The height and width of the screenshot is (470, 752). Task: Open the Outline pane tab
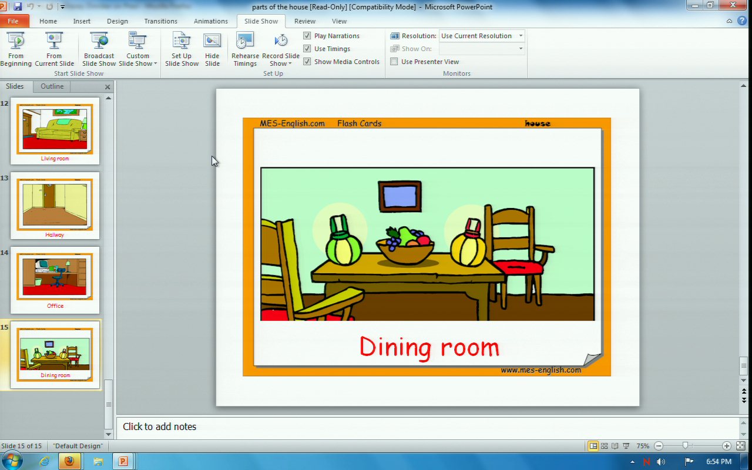(x=52, y=86)
